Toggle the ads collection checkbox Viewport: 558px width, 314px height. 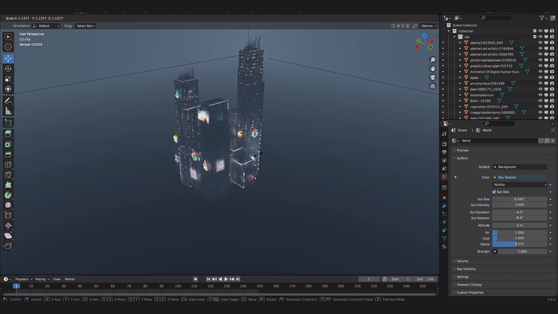pyautogui.click(x=534, y=37)
